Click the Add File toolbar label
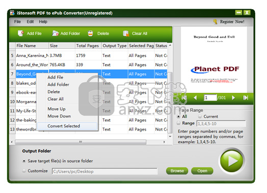 [x=34, y=34]
